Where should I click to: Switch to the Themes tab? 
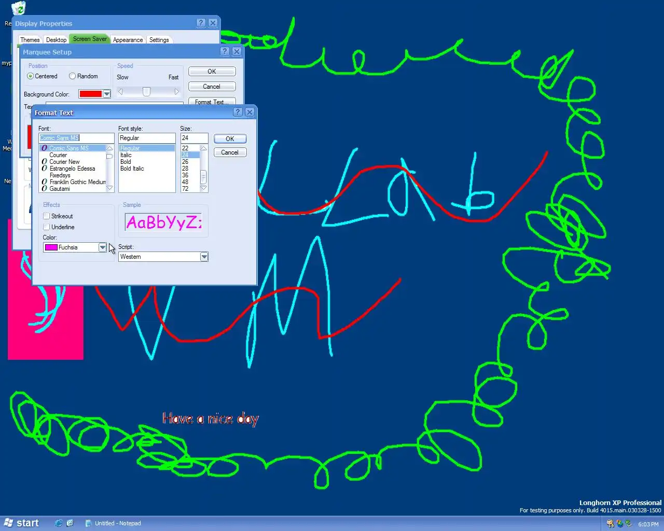click(30, 40)
